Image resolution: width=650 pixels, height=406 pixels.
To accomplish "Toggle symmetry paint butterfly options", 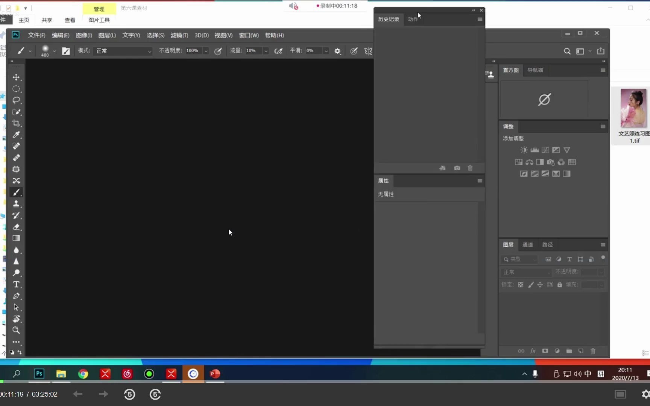I will (368, 51).
